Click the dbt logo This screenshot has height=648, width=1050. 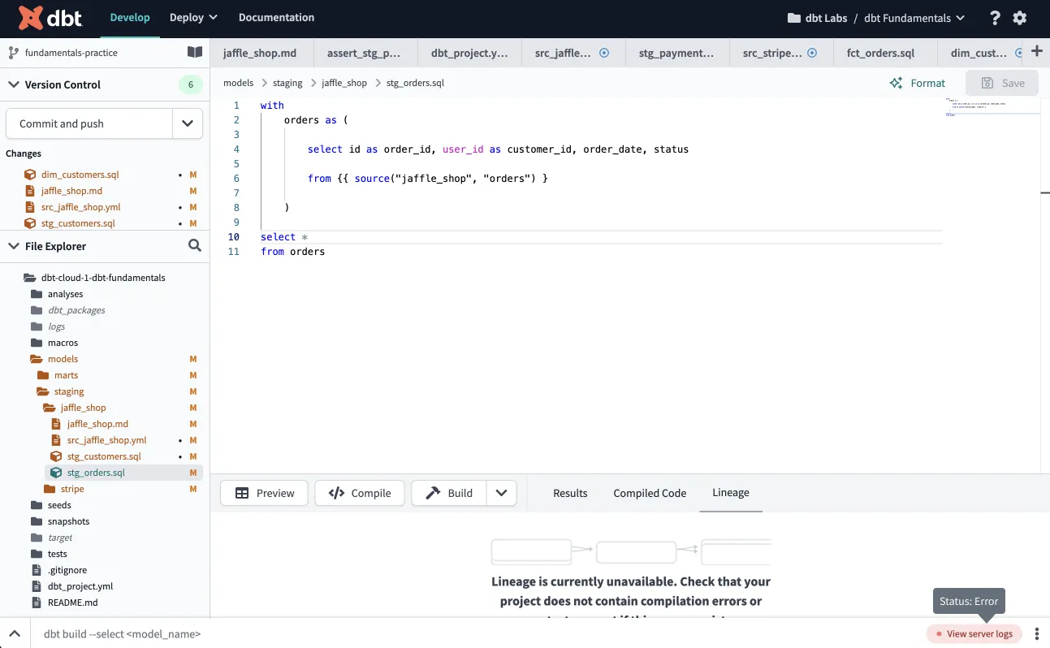[50, 17]
